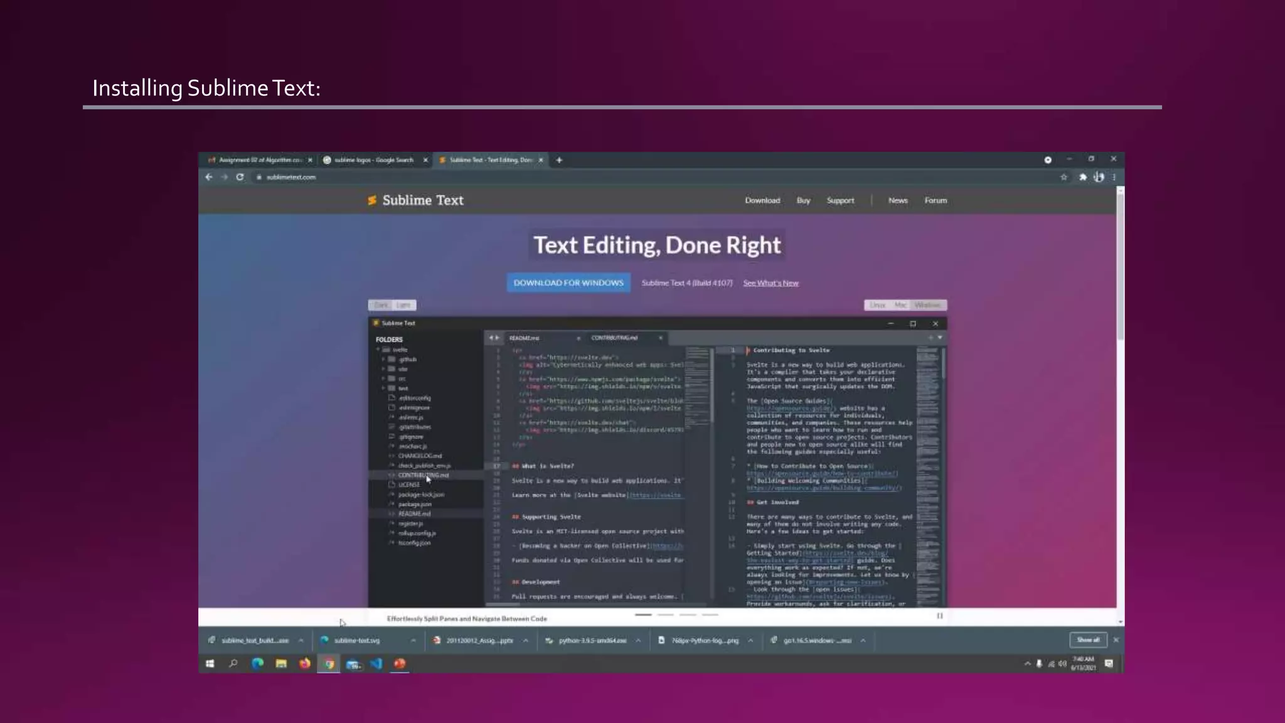
Task: Select CONTRIBUTING.md in the preview folder tree
Action: pos(423,475)
